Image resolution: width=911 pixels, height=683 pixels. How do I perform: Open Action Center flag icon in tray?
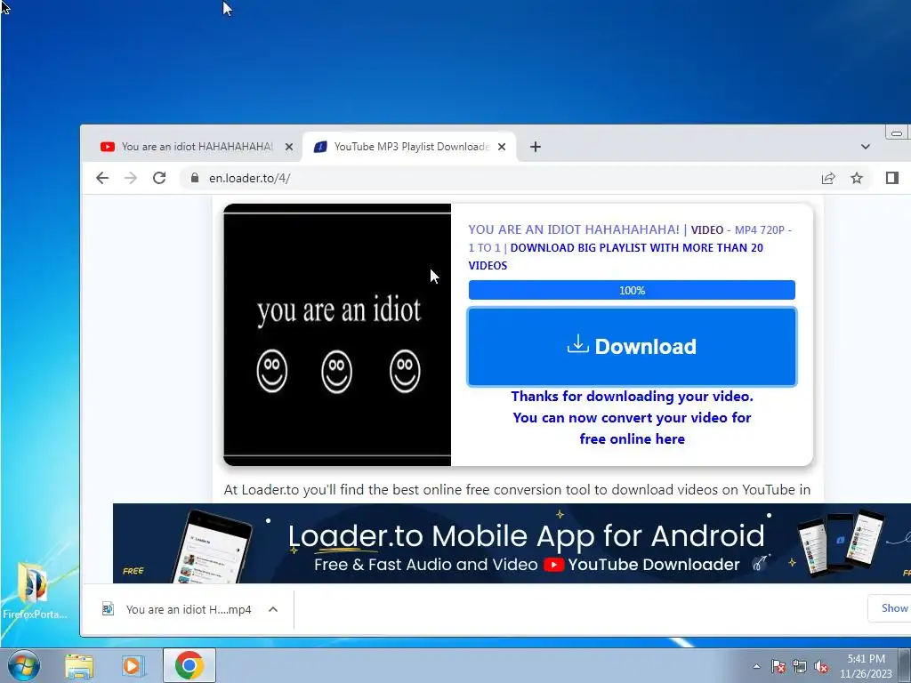click(778, 666)
